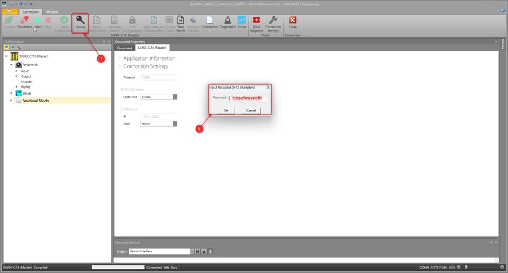
Task: Click Ok in the password dialog
Action: tap(226, 110)
